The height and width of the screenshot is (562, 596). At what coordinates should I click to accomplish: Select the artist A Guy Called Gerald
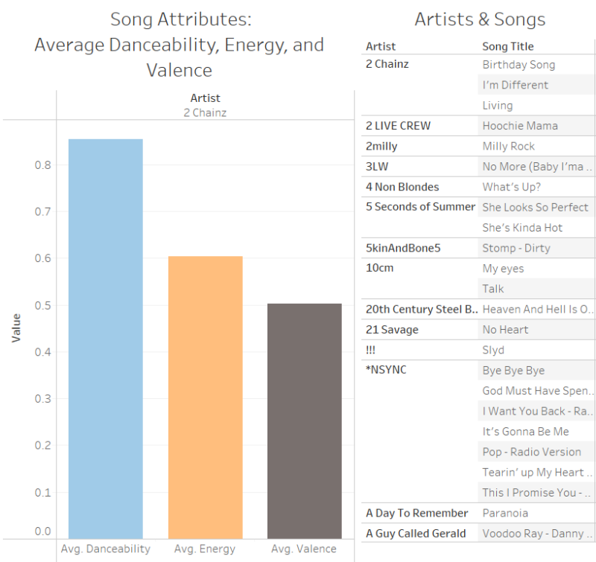click(416, 533)
